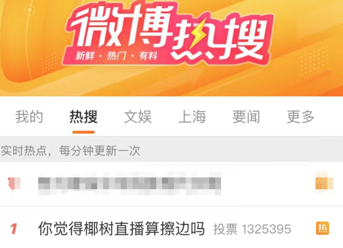Switch to the 文娱 tab

tap(138, 117)
